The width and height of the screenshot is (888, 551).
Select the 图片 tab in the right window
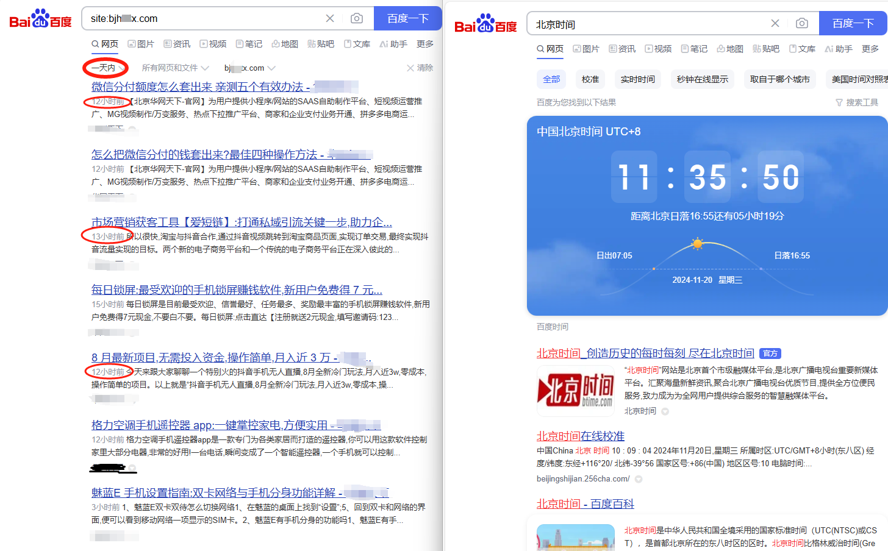[586, 49]
